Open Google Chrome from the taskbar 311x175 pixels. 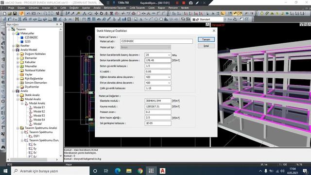pos(140,171)
